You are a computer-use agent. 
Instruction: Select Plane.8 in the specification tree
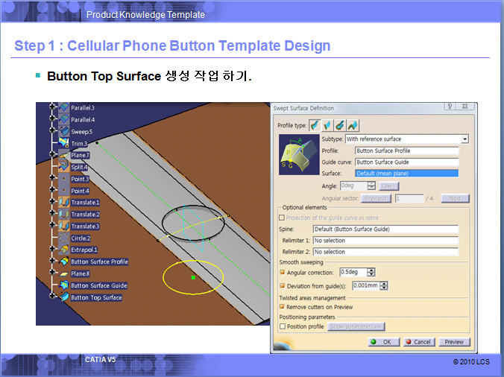point(81,273)
